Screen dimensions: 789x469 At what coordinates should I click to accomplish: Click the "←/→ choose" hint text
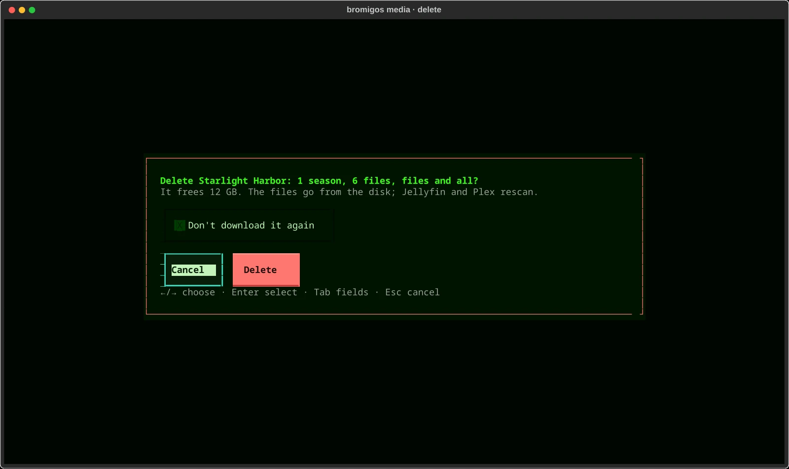[x=188, y=292]
